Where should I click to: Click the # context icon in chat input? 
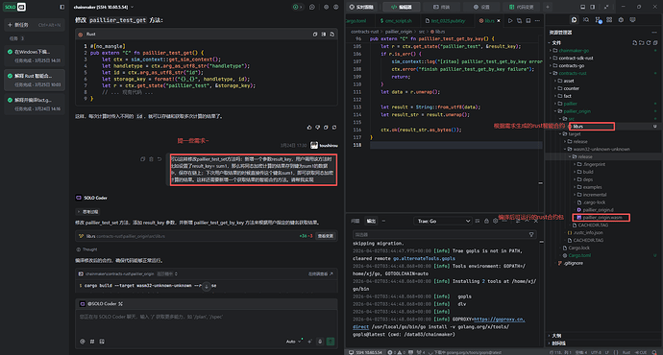click(x=92, y=342)
